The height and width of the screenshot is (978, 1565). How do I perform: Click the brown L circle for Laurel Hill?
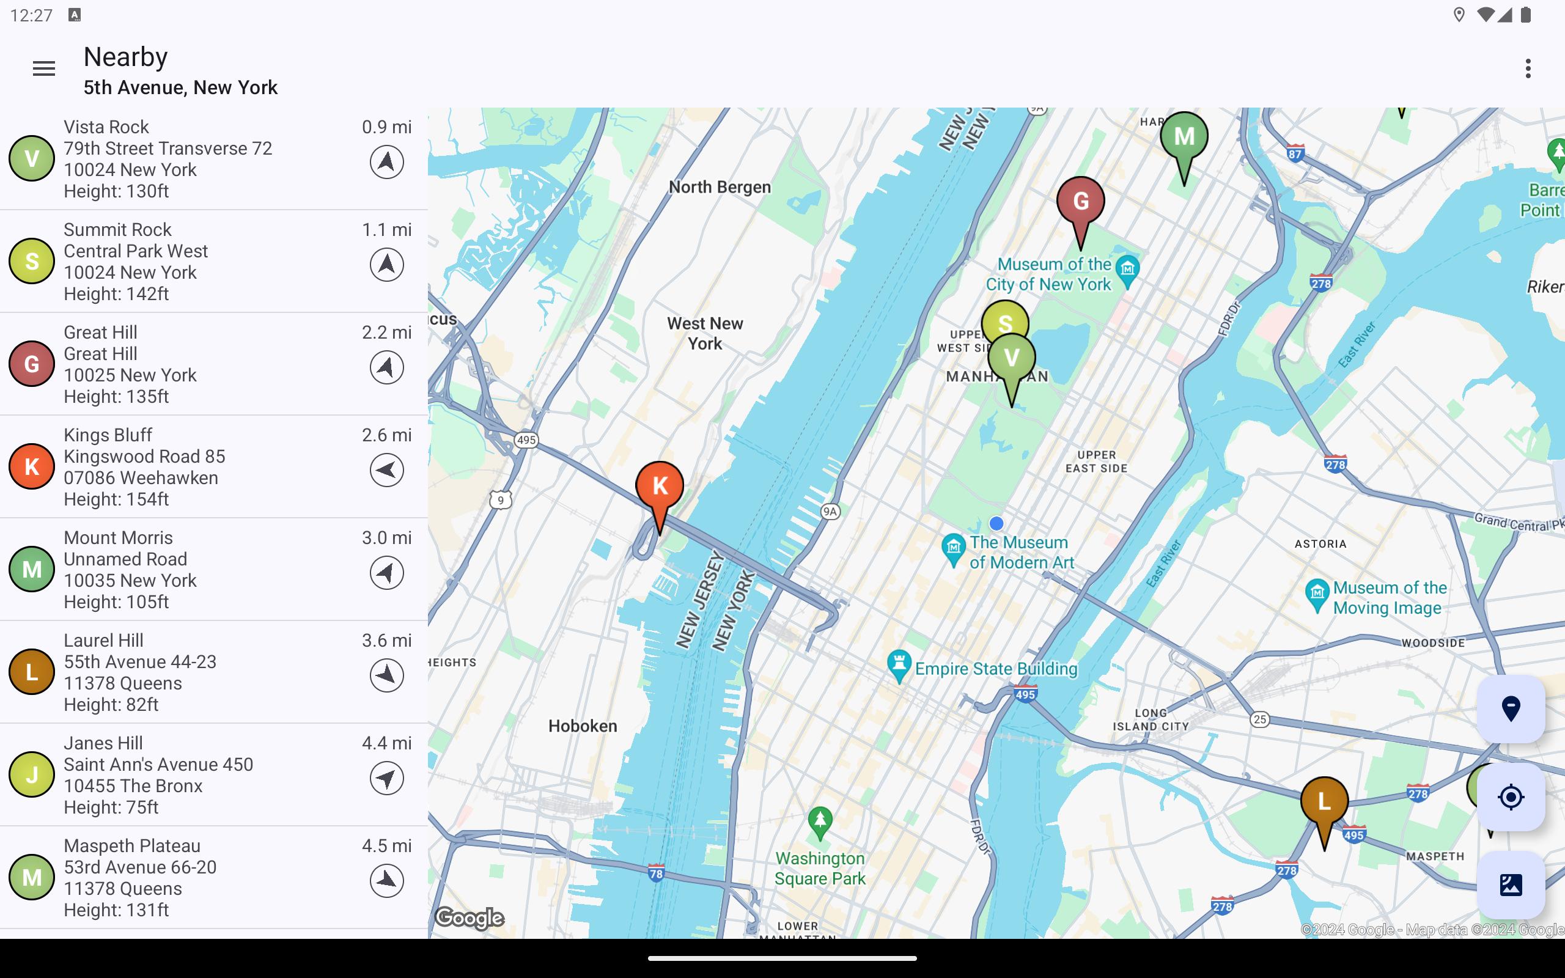coord(32,672)
